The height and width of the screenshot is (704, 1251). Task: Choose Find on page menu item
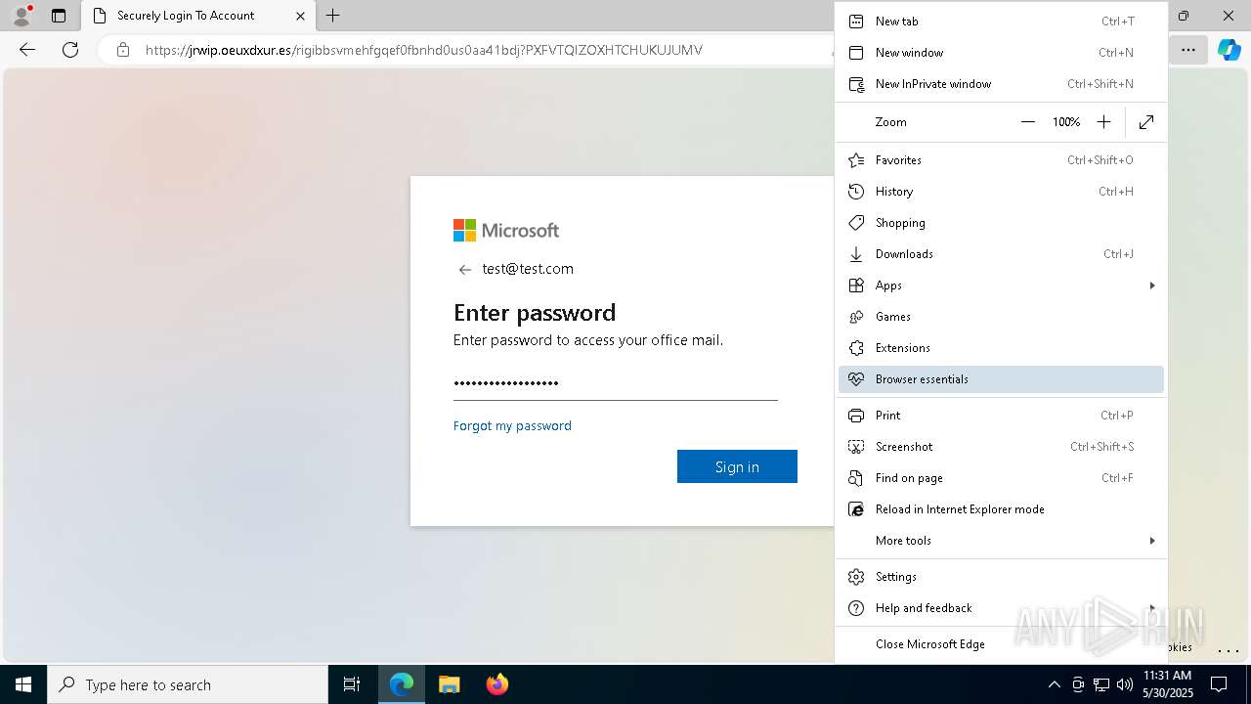coord(1001,478)
